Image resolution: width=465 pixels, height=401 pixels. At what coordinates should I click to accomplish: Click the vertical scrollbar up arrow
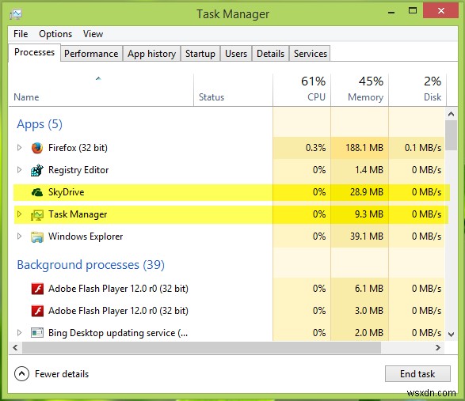(x=451, y=114)
